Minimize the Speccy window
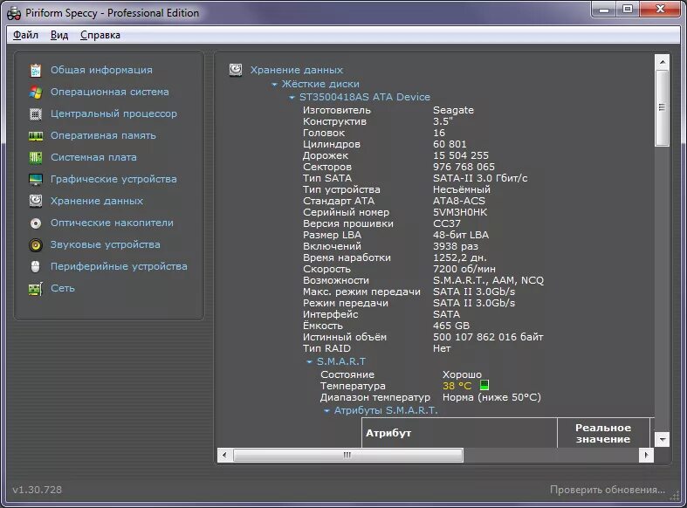The height and width of the screenshot is (508, 687). point(604,10)
